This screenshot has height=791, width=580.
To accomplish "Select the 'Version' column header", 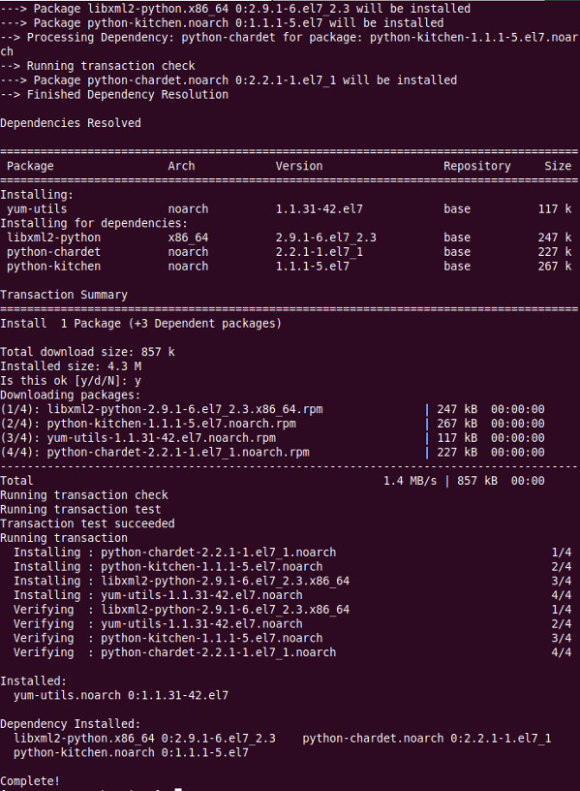I will [x=299, y=166].
